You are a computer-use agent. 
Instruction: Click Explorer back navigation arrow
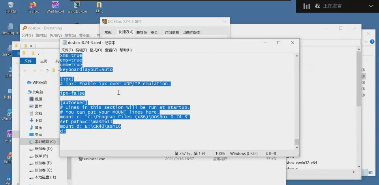[25, 71]
